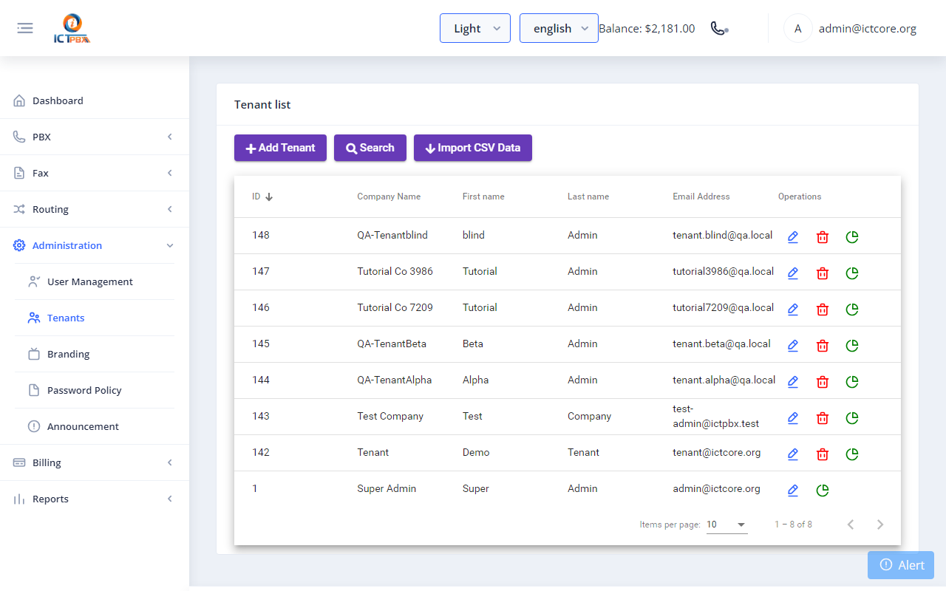The width and height of the screenshot is (946, 591).
Task: Delete tenant QA-TenantAlpha
Action: (822, 381)
